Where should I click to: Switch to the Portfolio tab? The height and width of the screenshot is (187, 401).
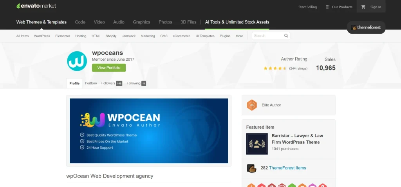coord(91,83)
